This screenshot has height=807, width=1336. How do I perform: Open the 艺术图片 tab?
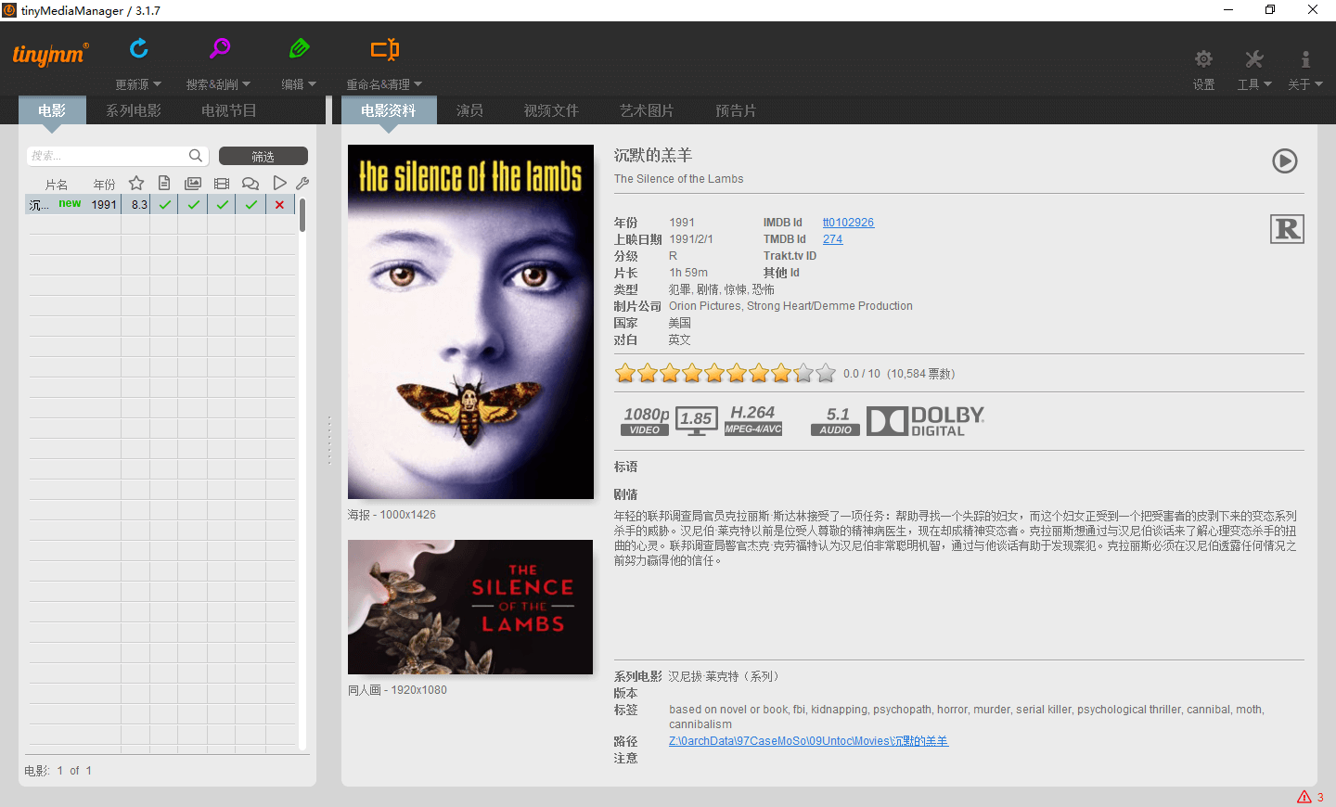(x=647, y=110)
